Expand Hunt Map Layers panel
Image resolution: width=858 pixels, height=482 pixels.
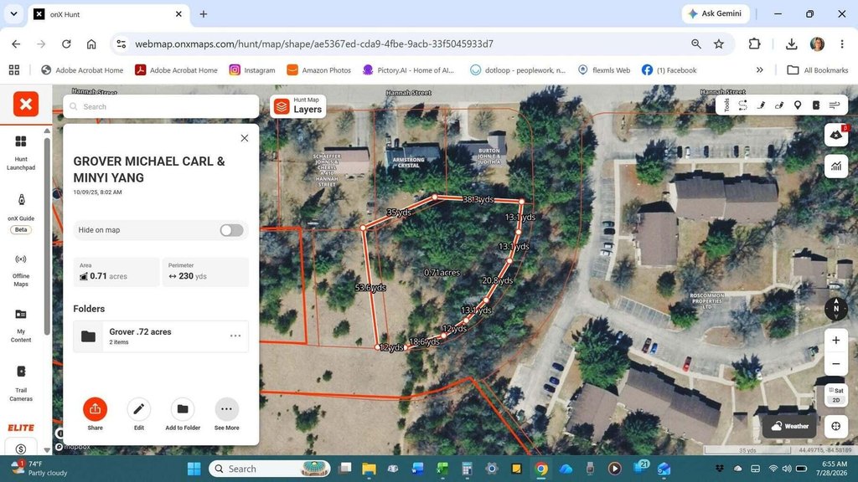298,106
